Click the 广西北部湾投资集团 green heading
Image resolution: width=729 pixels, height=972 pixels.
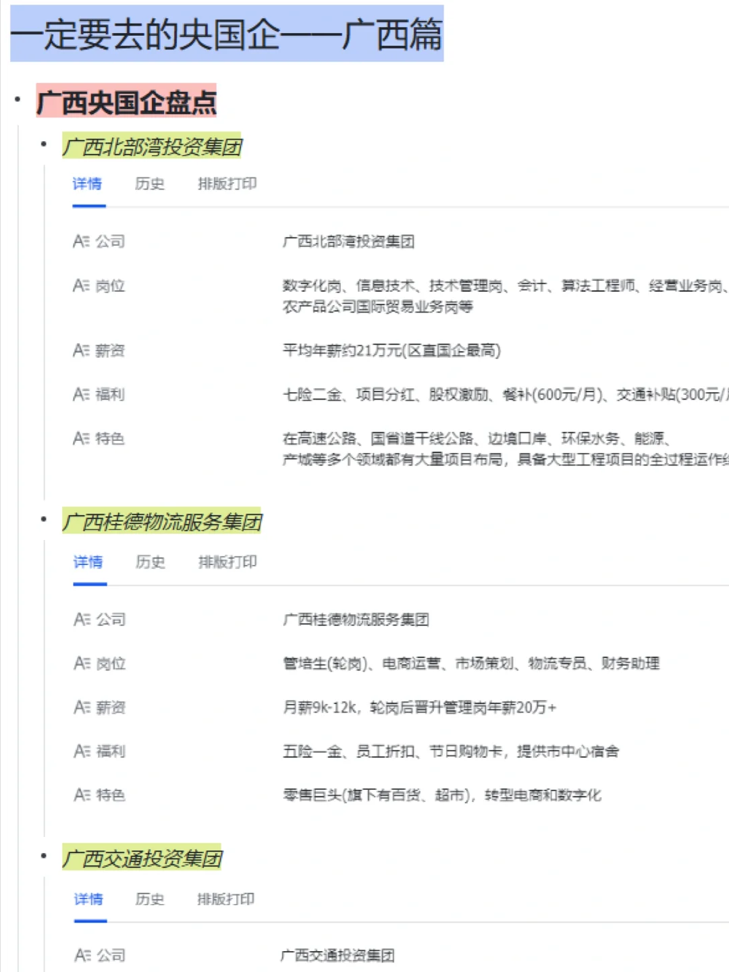pos(152,146)
